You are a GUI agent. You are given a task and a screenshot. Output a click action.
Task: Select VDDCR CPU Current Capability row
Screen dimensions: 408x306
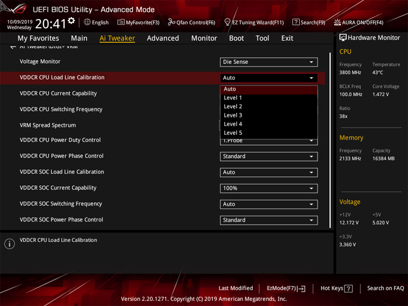pyautogui.click(x=58, y=93)
